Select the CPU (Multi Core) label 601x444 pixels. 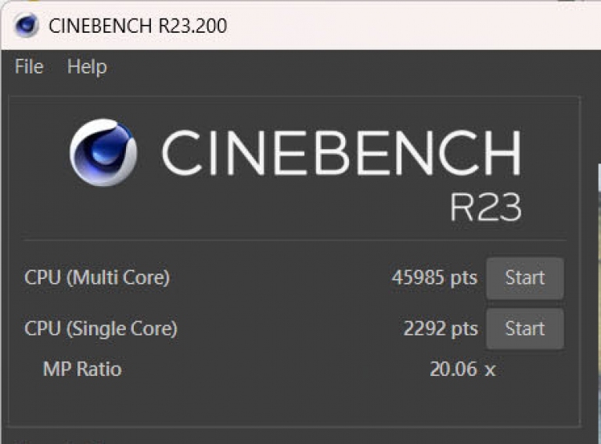tap(97, 277)
